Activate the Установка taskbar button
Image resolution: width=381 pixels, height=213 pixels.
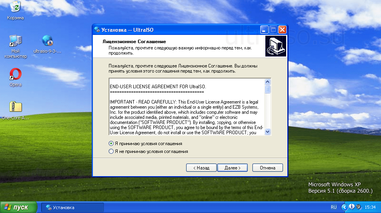(x=73, y=208)
